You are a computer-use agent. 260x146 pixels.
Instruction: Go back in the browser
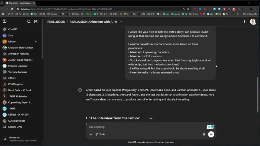[x=2, y=9]
